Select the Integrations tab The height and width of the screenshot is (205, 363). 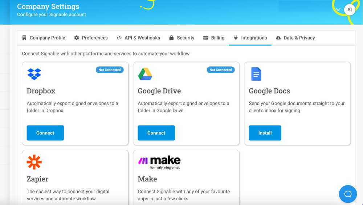250,38
